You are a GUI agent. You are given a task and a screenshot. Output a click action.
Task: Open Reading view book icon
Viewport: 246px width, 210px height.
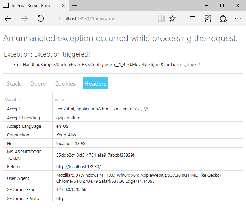(161, 18)
